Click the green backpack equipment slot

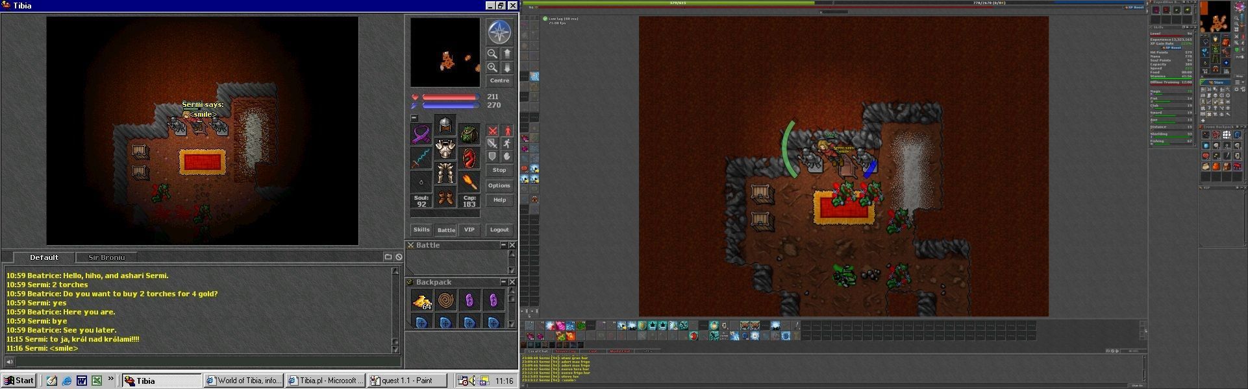(x=469, y=134)
